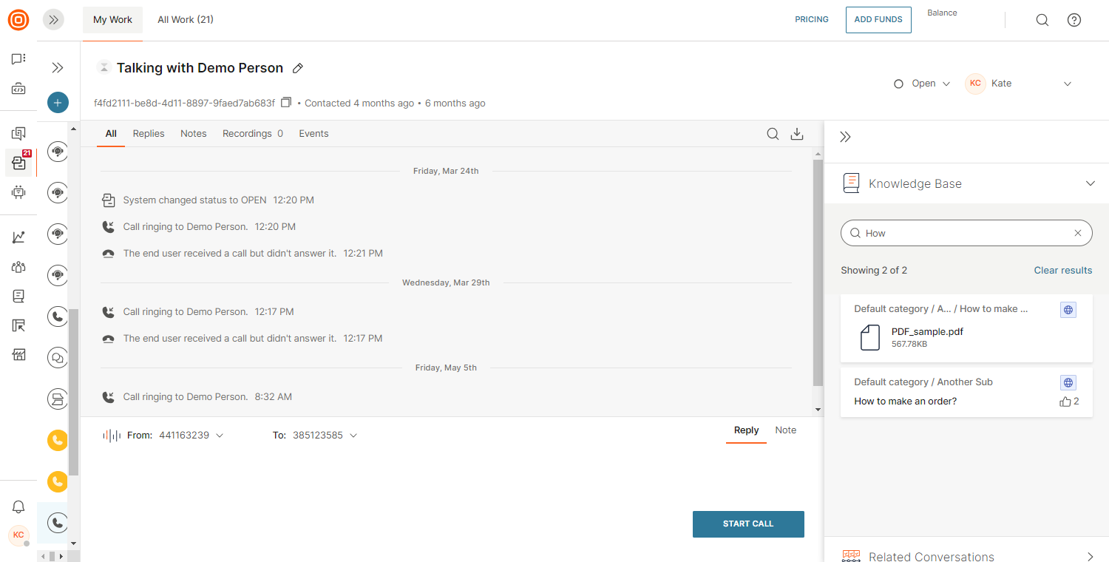Switch to the Note composer tab
This screenshot has height=562, width=1109.
tap(786, 430)
